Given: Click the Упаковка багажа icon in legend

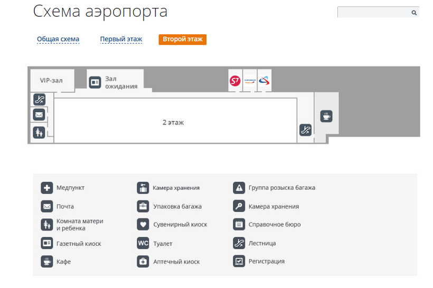Looking at the screenshot, I should pyautogui.click(x=143, y=206).
